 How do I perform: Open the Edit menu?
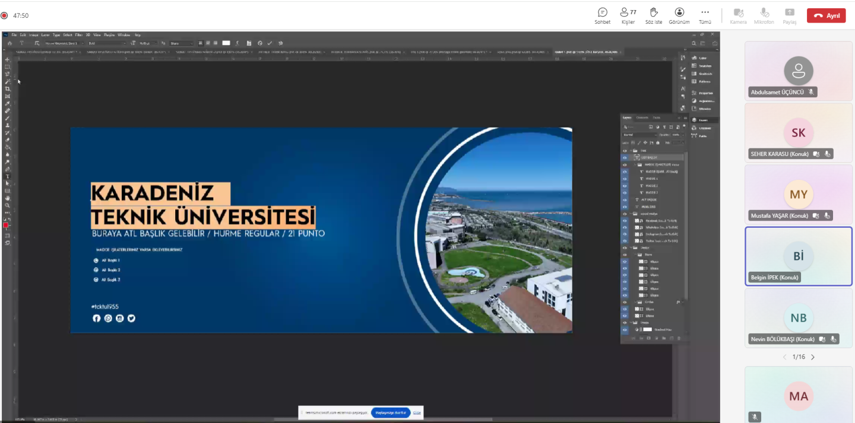coord(23,35)
